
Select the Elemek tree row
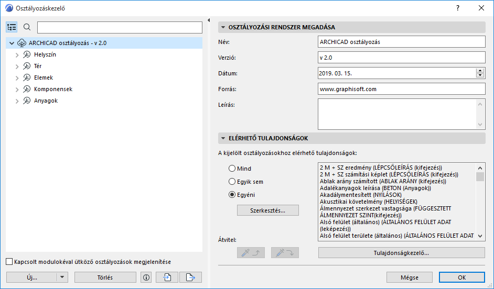[x=104, y=77]
